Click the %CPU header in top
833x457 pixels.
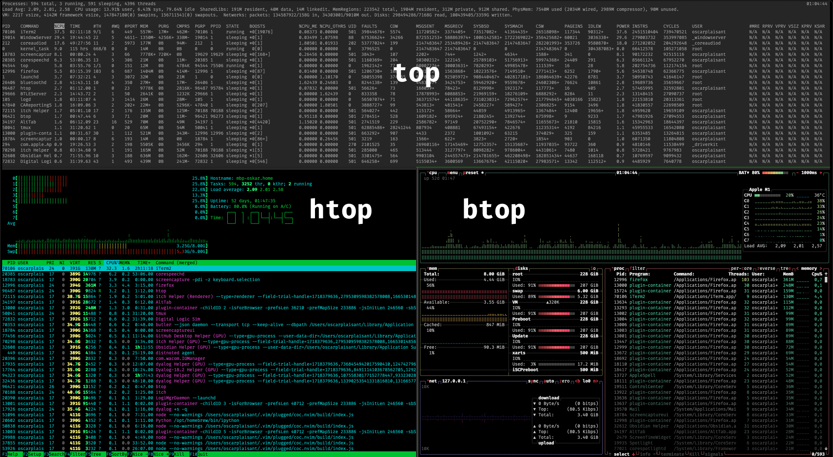click(59, 26)
